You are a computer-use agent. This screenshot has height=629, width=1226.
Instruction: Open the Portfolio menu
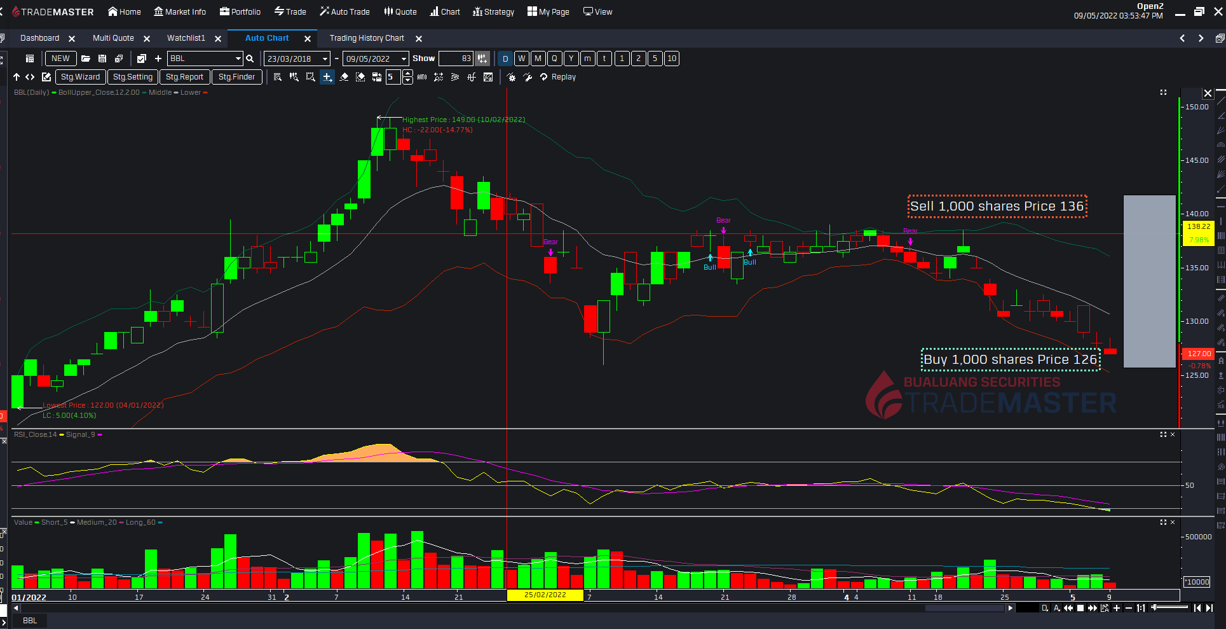(240, 11)
